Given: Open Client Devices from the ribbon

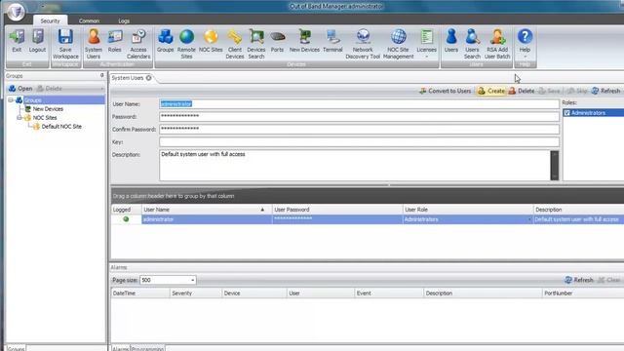Looking at the screenshot, I should [x=235, y=45].
